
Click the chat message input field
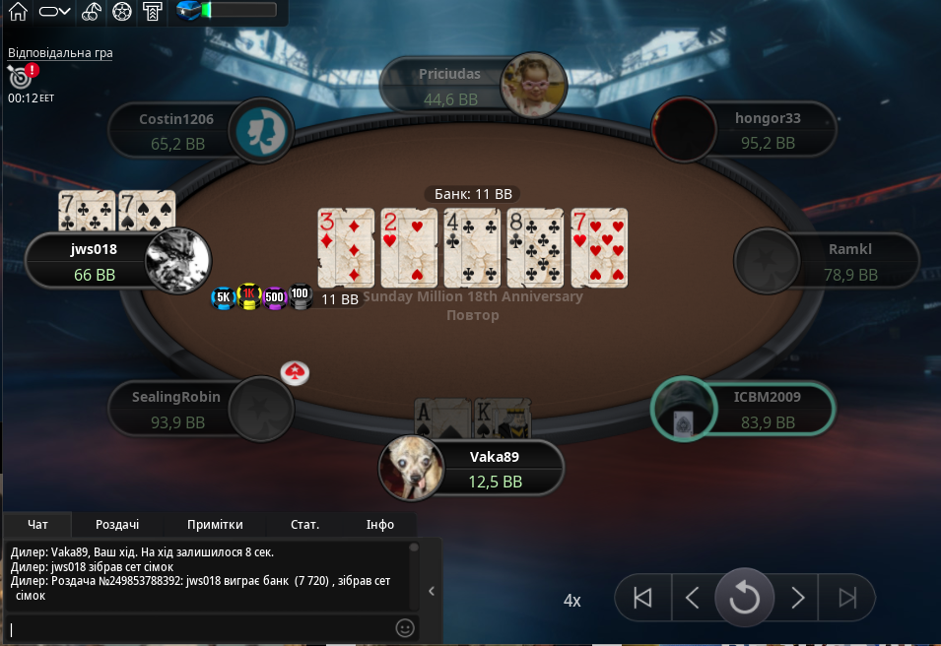(201, 628)
